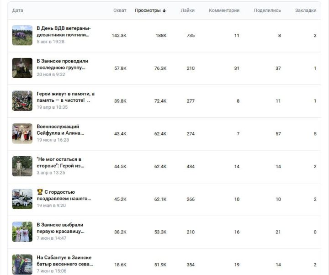329x275 pixels.
Task: Sort by Поделились column header
Action: point(267,11)
